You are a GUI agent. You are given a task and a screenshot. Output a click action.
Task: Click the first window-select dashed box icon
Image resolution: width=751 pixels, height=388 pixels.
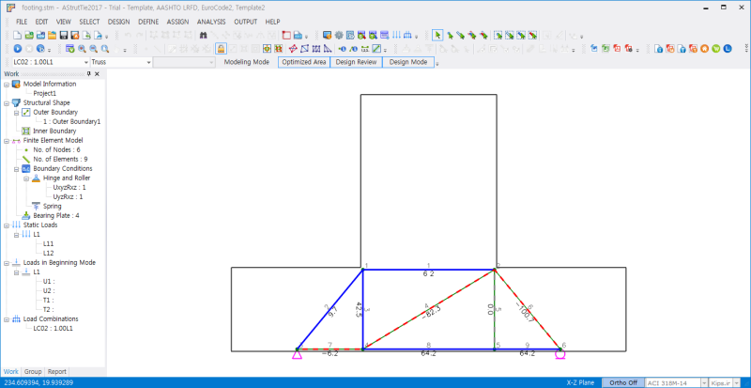tap(498, 35)
